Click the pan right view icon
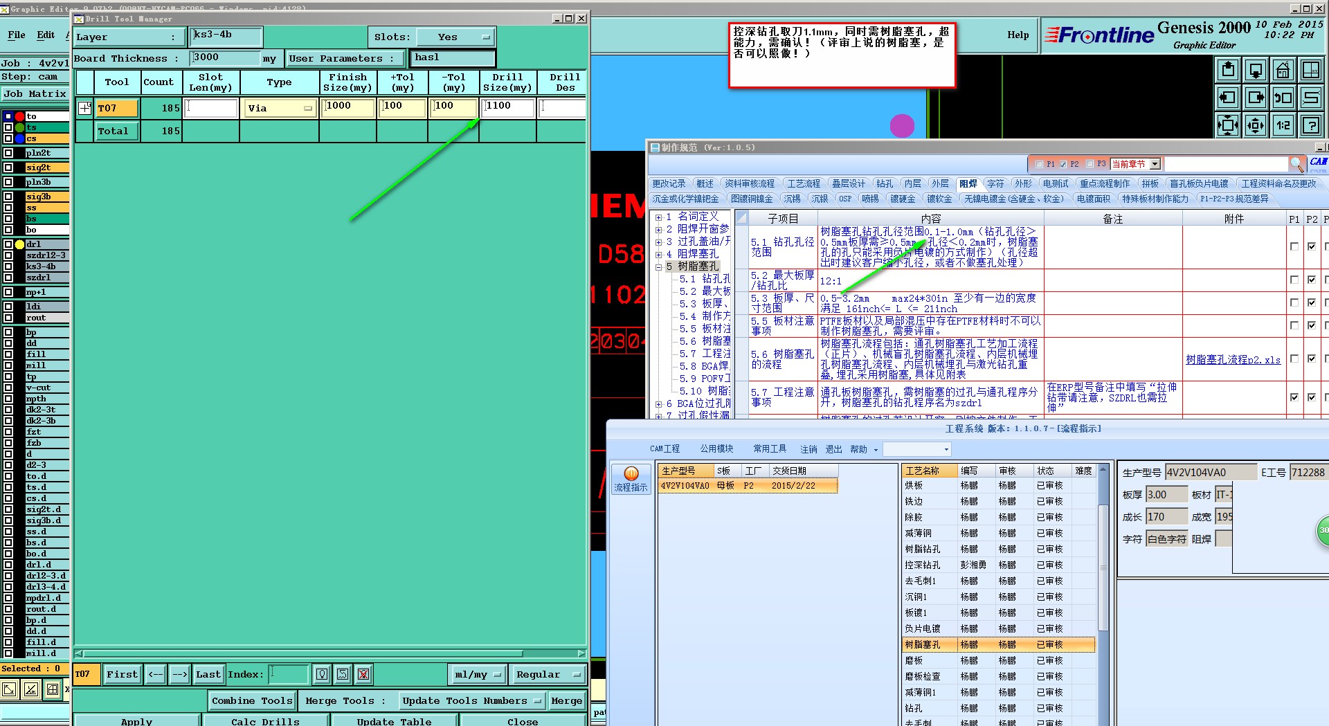 pyautogui.click(x=1256, y=97)
